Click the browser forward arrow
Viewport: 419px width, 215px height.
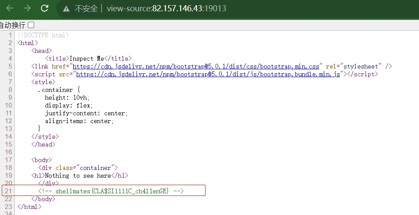click(x=27, y=8)
